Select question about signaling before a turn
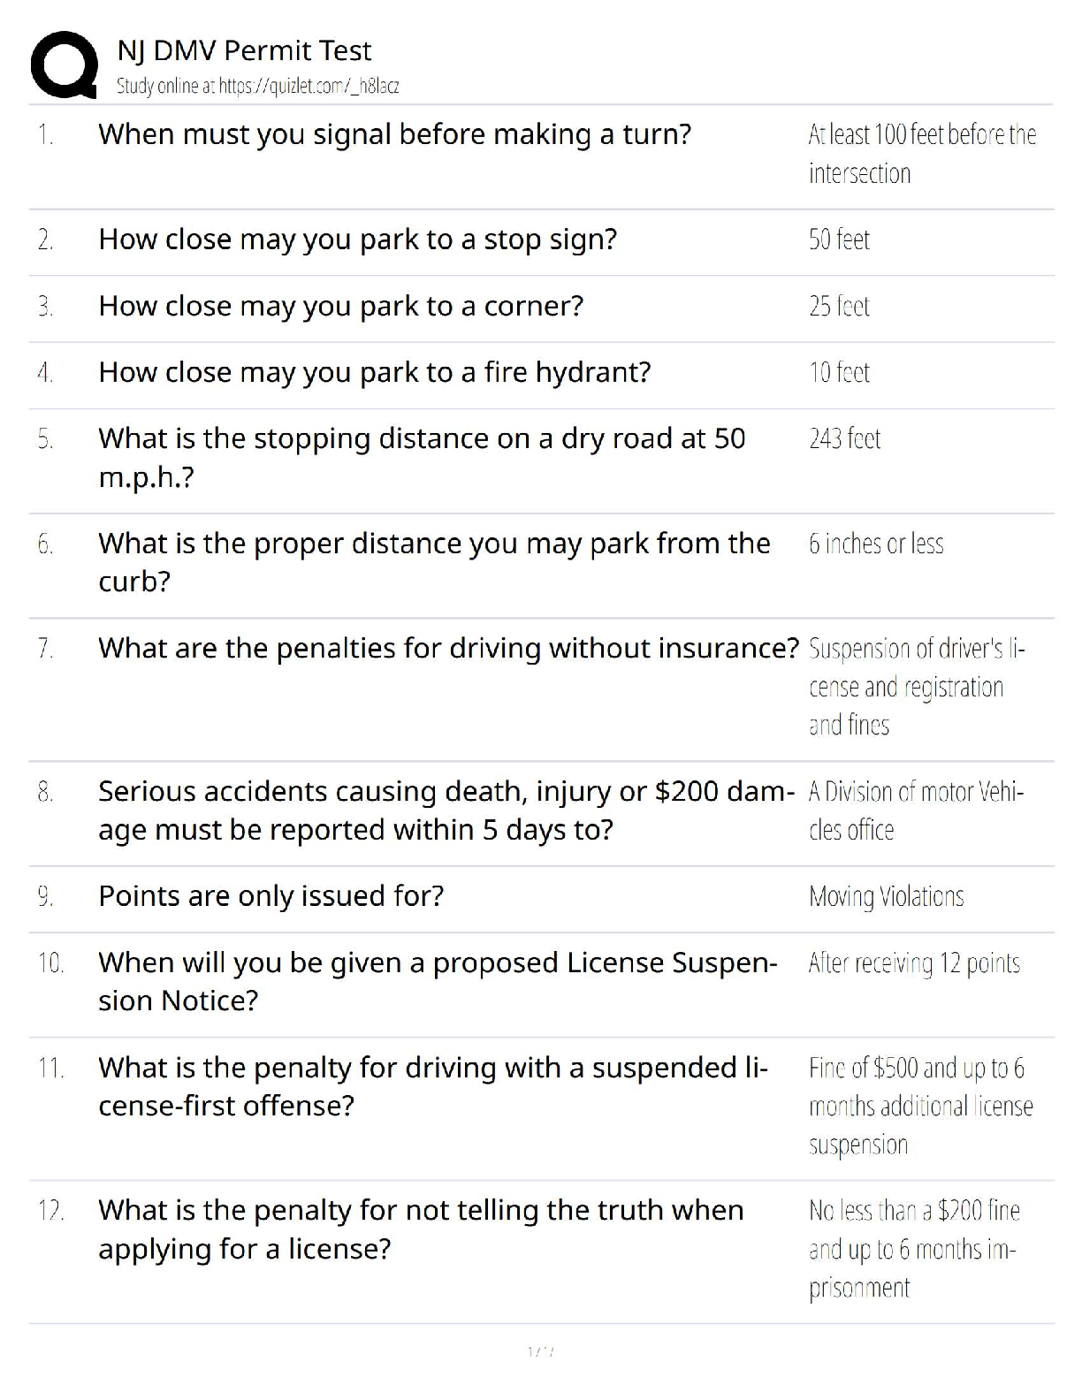Viewport: 1082px width, 1400px height. pos(394,134)
